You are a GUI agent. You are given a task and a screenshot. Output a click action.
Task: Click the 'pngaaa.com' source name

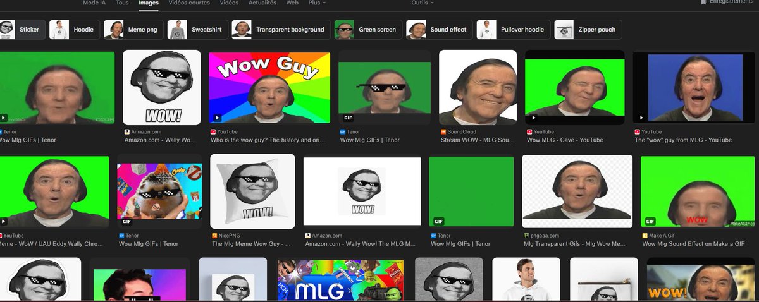click(546, 236)
